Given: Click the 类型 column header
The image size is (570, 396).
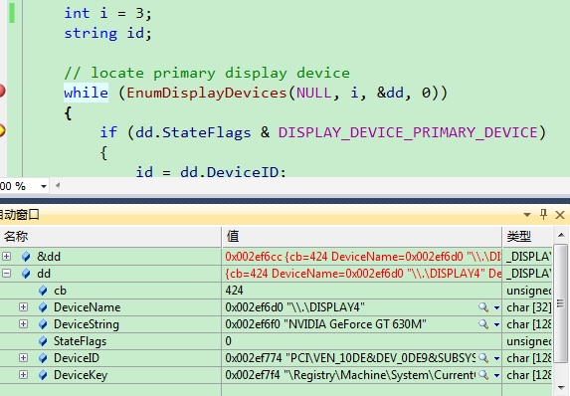Looking at the screenshot, I should (528, 237).
